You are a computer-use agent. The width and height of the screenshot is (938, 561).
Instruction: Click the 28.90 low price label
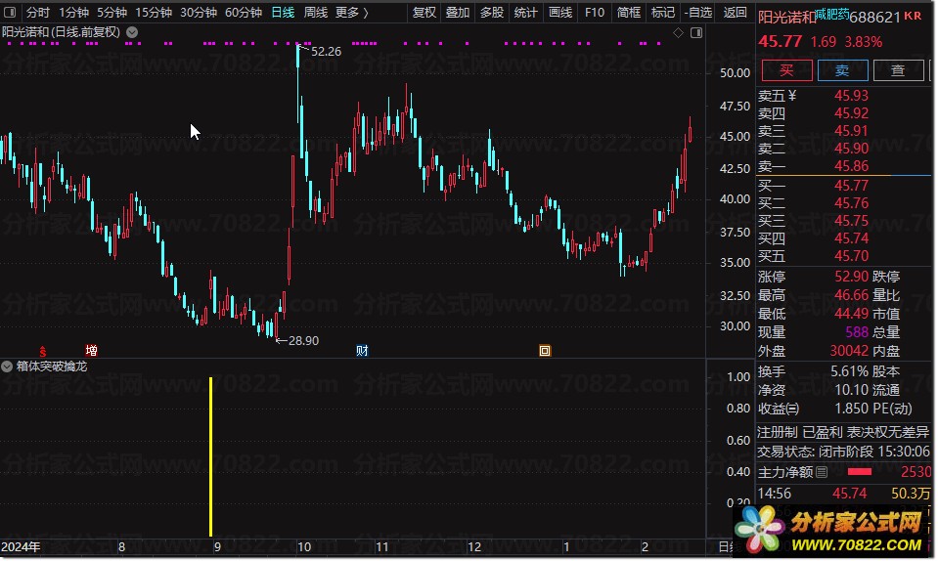click(x=303, y=340)
